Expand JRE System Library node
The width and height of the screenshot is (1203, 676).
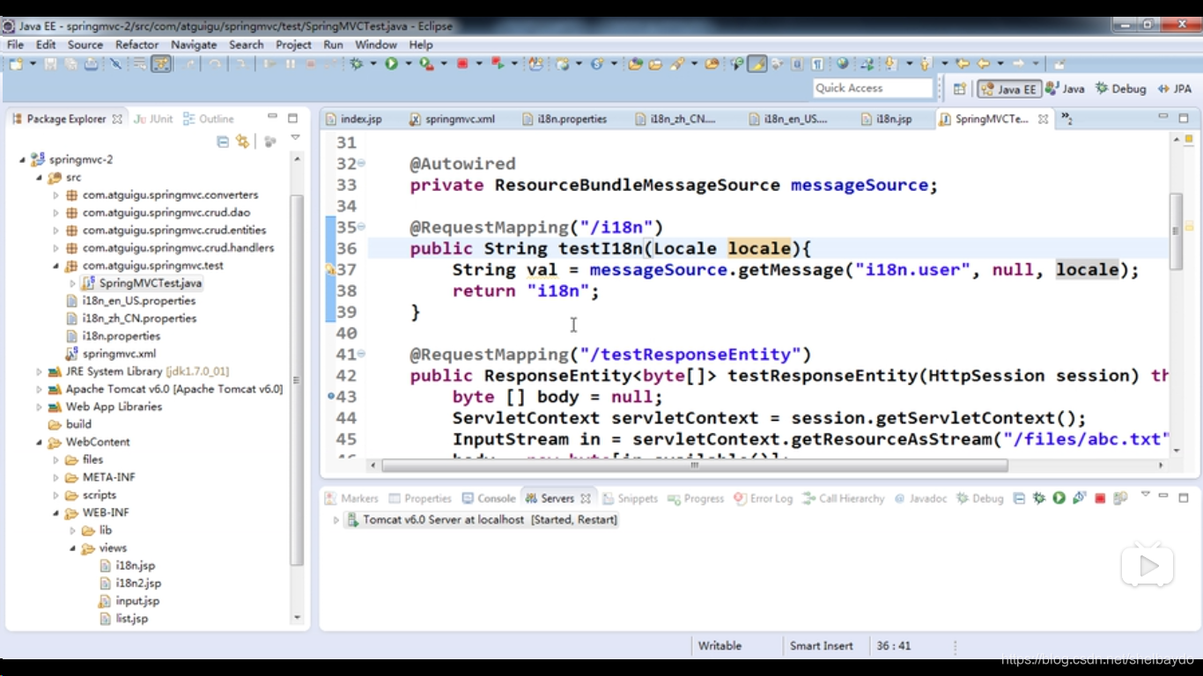[39, 371]
